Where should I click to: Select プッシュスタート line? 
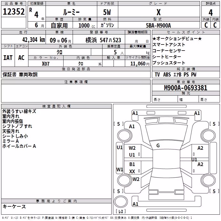pyautogui.click(x=169, y=63)
